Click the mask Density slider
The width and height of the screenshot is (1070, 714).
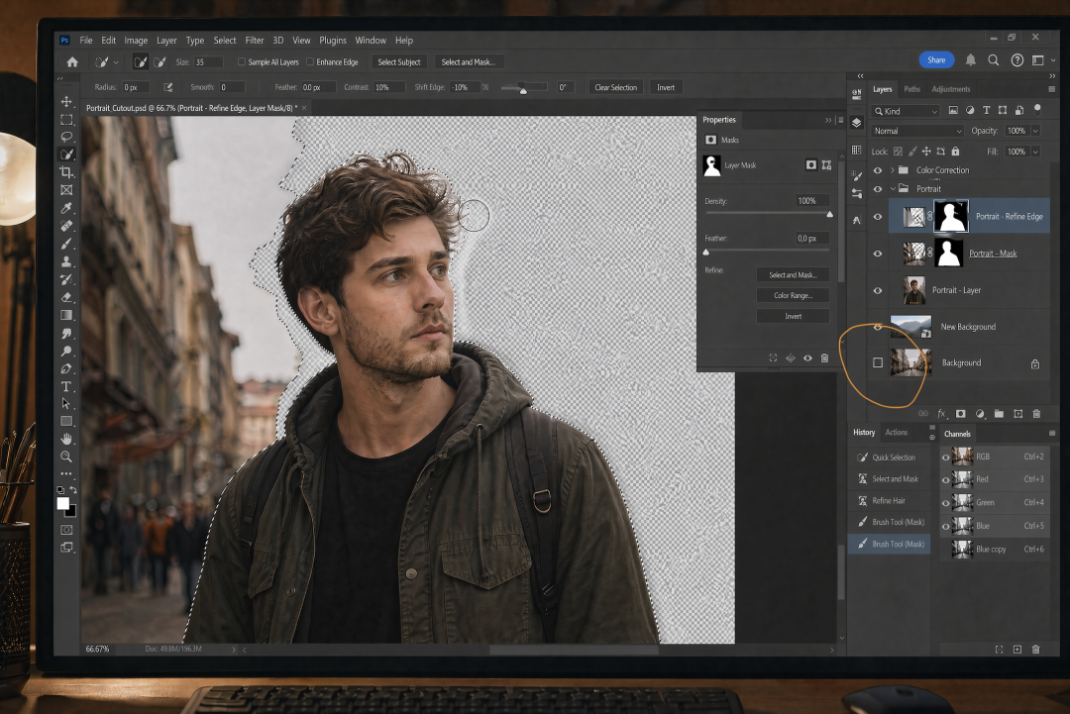pyautogui.click(x=768, y=214)
